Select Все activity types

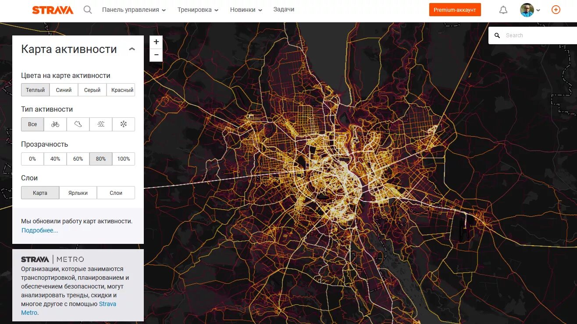click(32, 124)
